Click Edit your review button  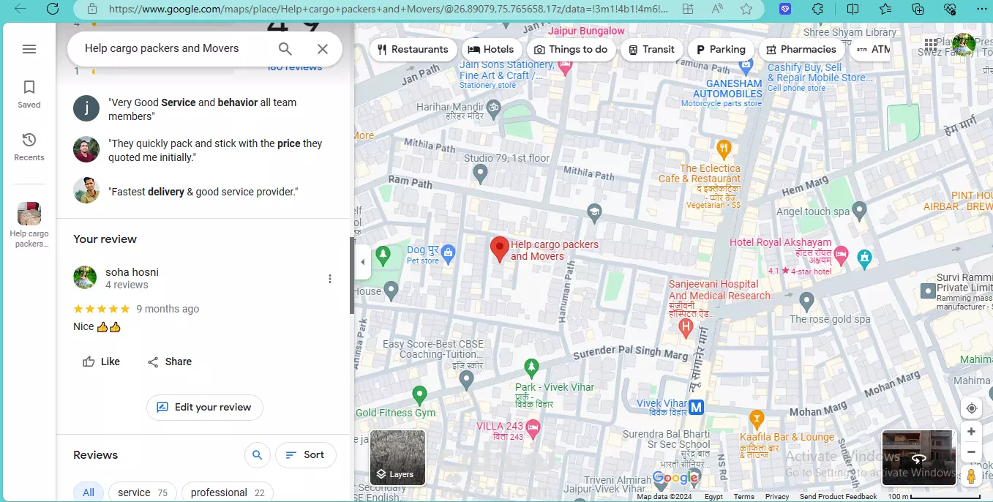coord(204,408)
